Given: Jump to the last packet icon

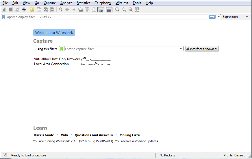Looking at the screenshot, I should tap(94, 10).
